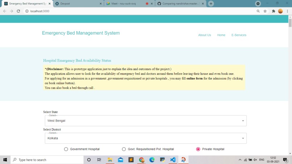The height and width of the screenshot is (164, 292).
Task: Open a new browser tab
Action: coord(211,4)
